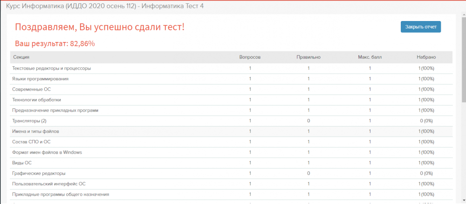Click the Макс. балл value for Имена и типы файлов
Viewport: 466px width, 204px height.
(370, 131)
